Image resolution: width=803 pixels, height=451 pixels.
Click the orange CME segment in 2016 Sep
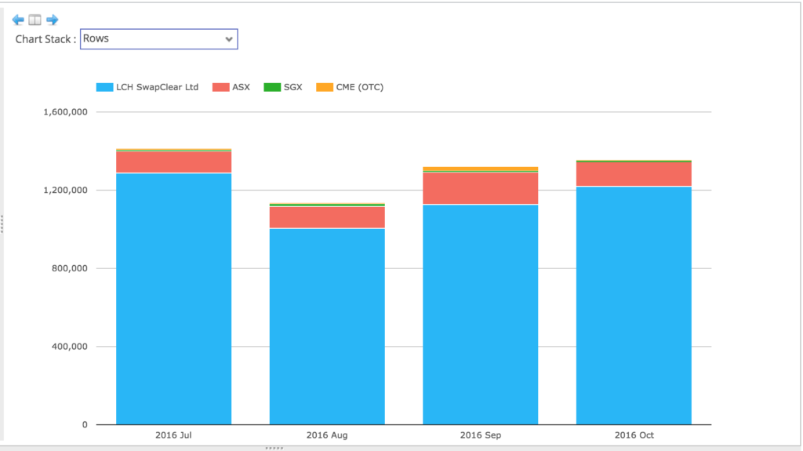[481, 169]
